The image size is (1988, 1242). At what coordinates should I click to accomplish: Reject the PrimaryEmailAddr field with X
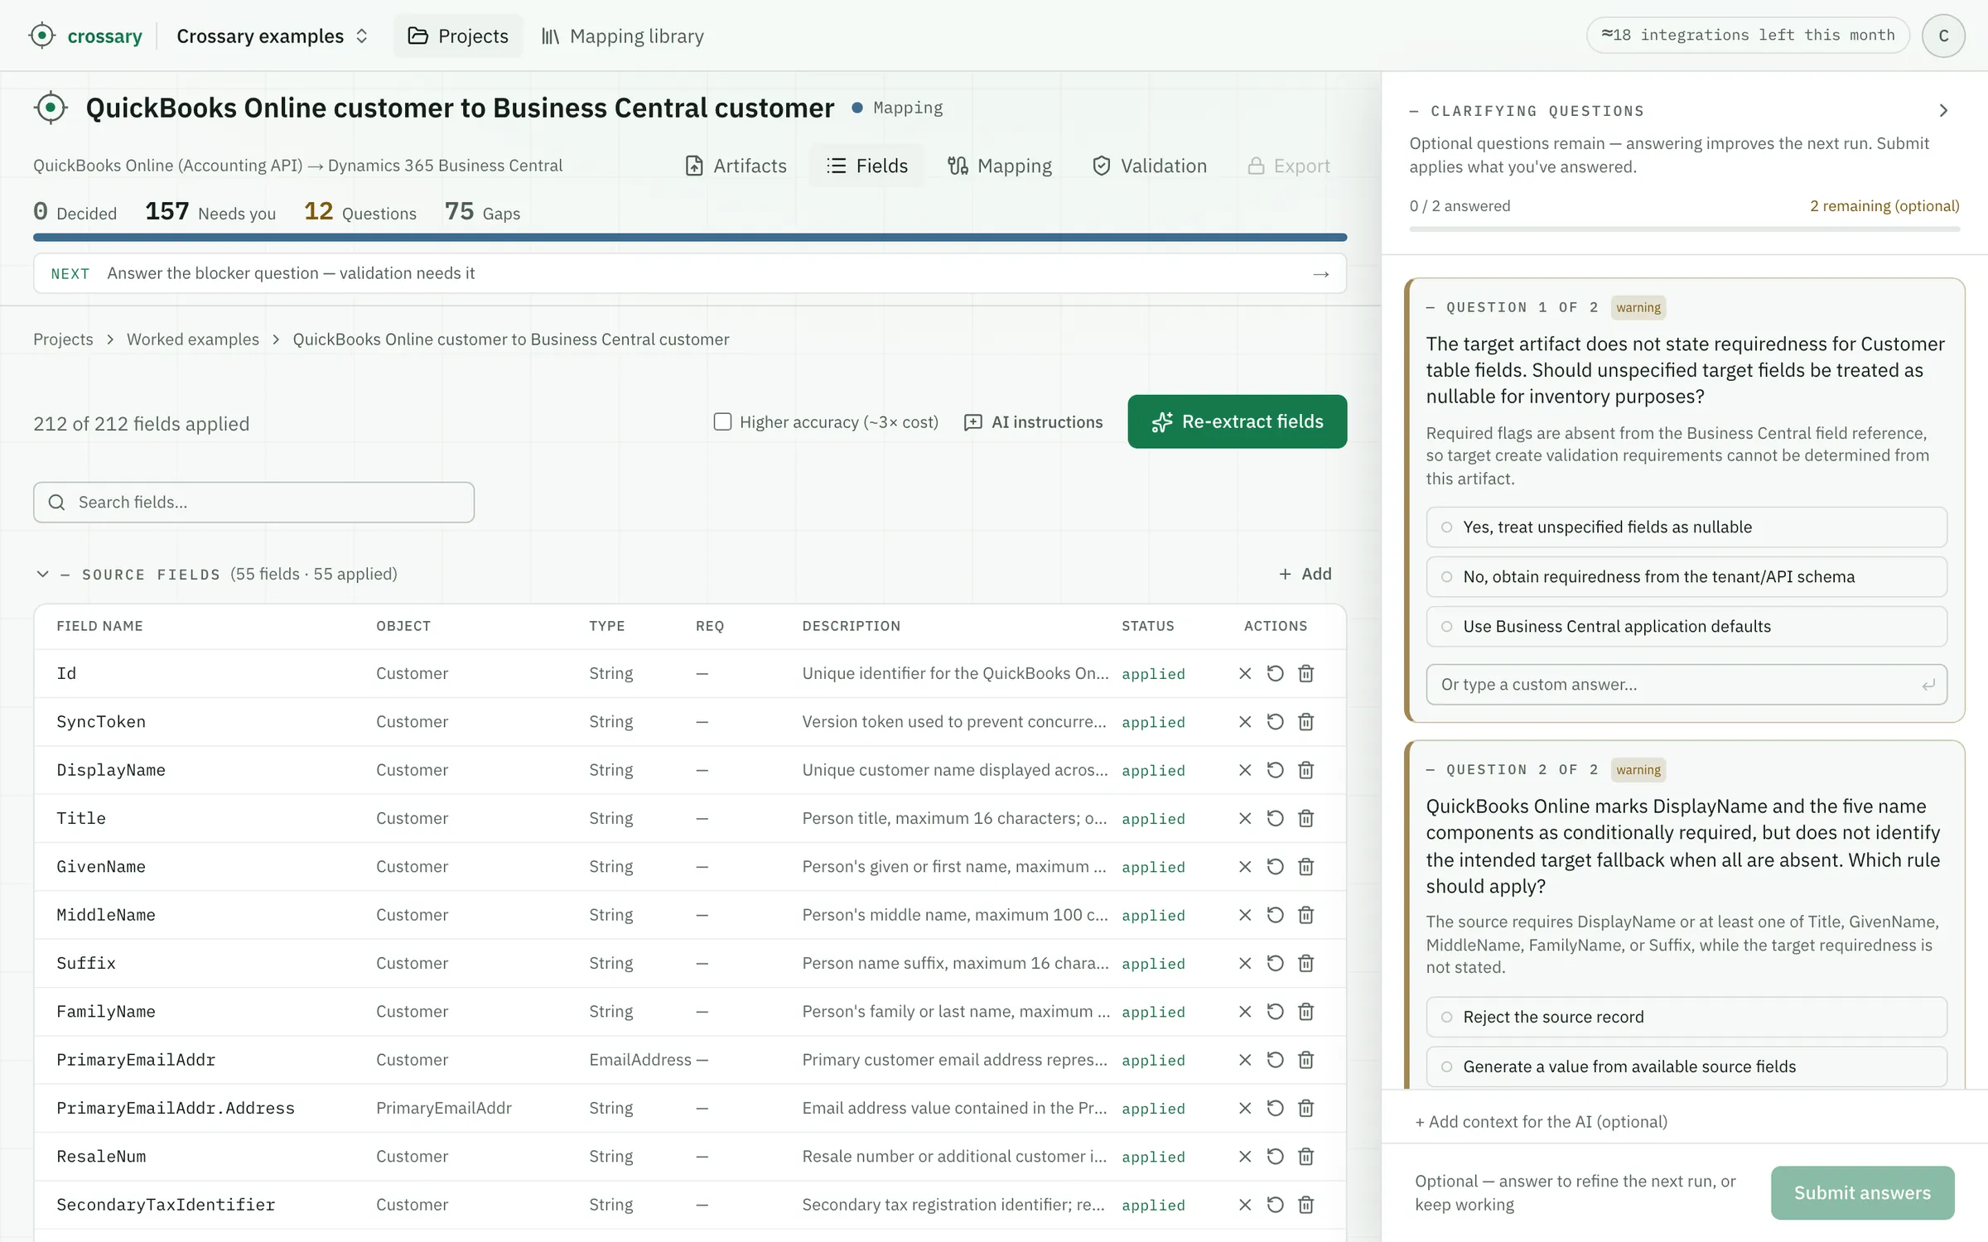[x=1245, y=1060]
